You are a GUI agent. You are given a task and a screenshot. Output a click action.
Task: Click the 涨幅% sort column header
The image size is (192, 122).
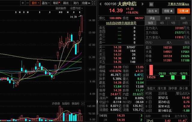(x=166, y=116)
